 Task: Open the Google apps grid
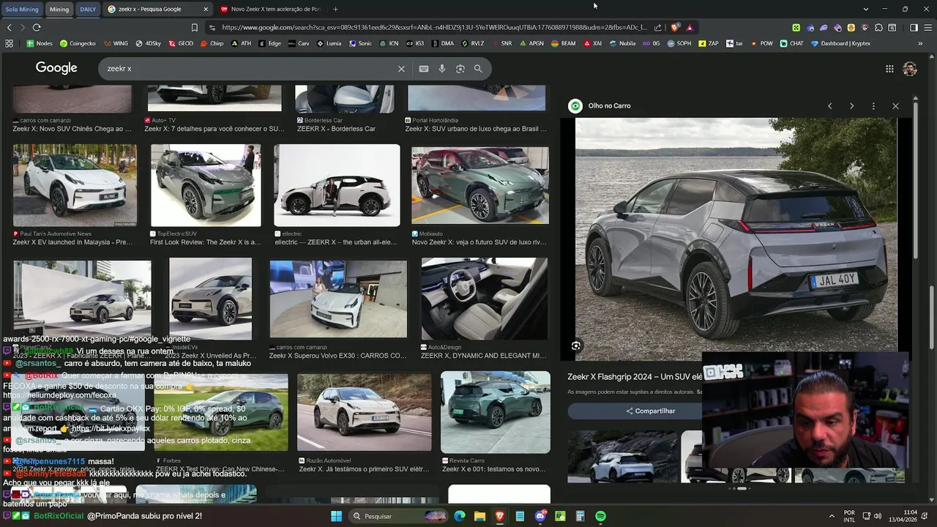pos(889,69)
